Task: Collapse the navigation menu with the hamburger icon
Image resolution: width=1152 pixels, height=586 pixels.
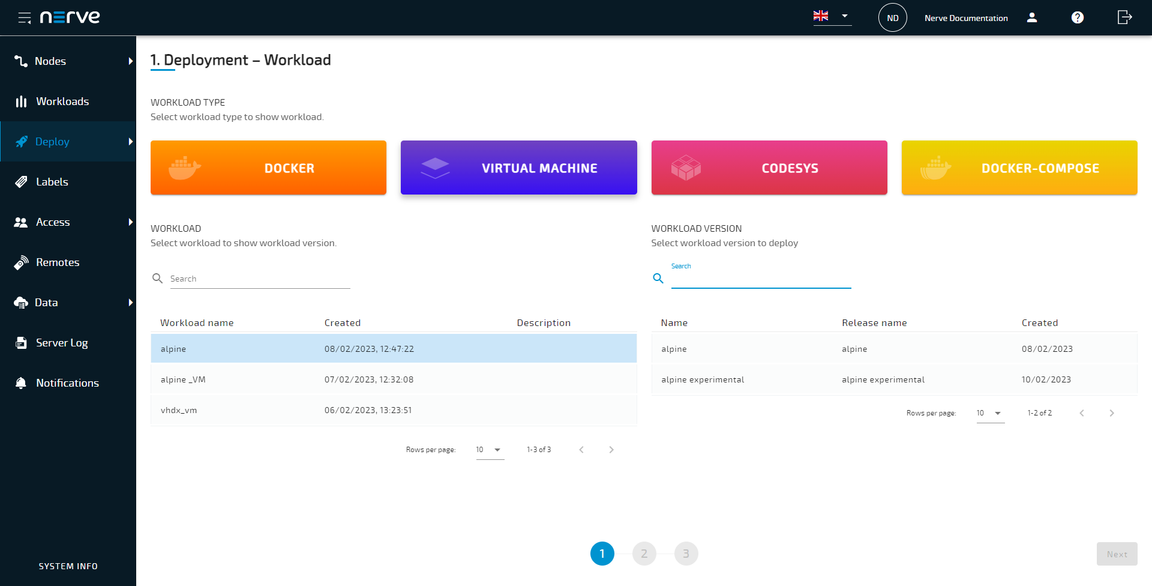Action: pyautogui.click(x=25, y=17)
